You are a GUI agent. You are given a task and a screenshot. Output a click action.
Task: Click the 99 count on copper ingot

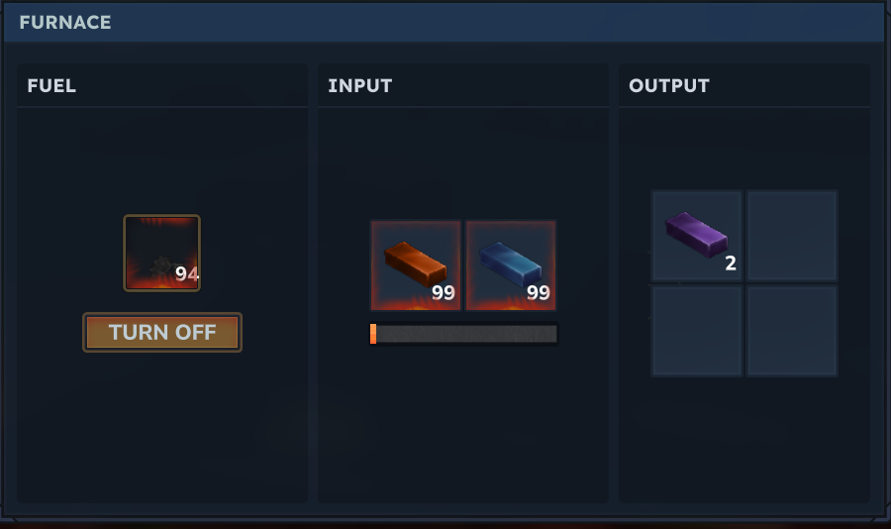click(444, 293)
